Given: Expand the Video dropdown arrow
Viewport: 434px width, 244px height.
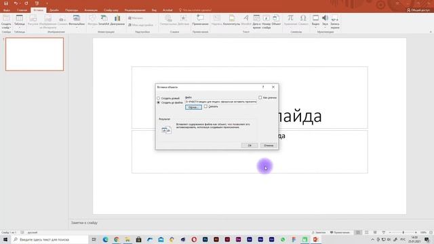Looking at the screenshot, I should pos(315,28).
